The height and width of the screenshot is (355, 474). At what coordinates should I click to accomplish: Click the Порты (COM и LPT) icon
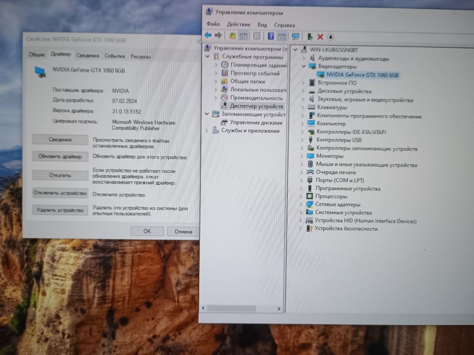pos(310,180)
